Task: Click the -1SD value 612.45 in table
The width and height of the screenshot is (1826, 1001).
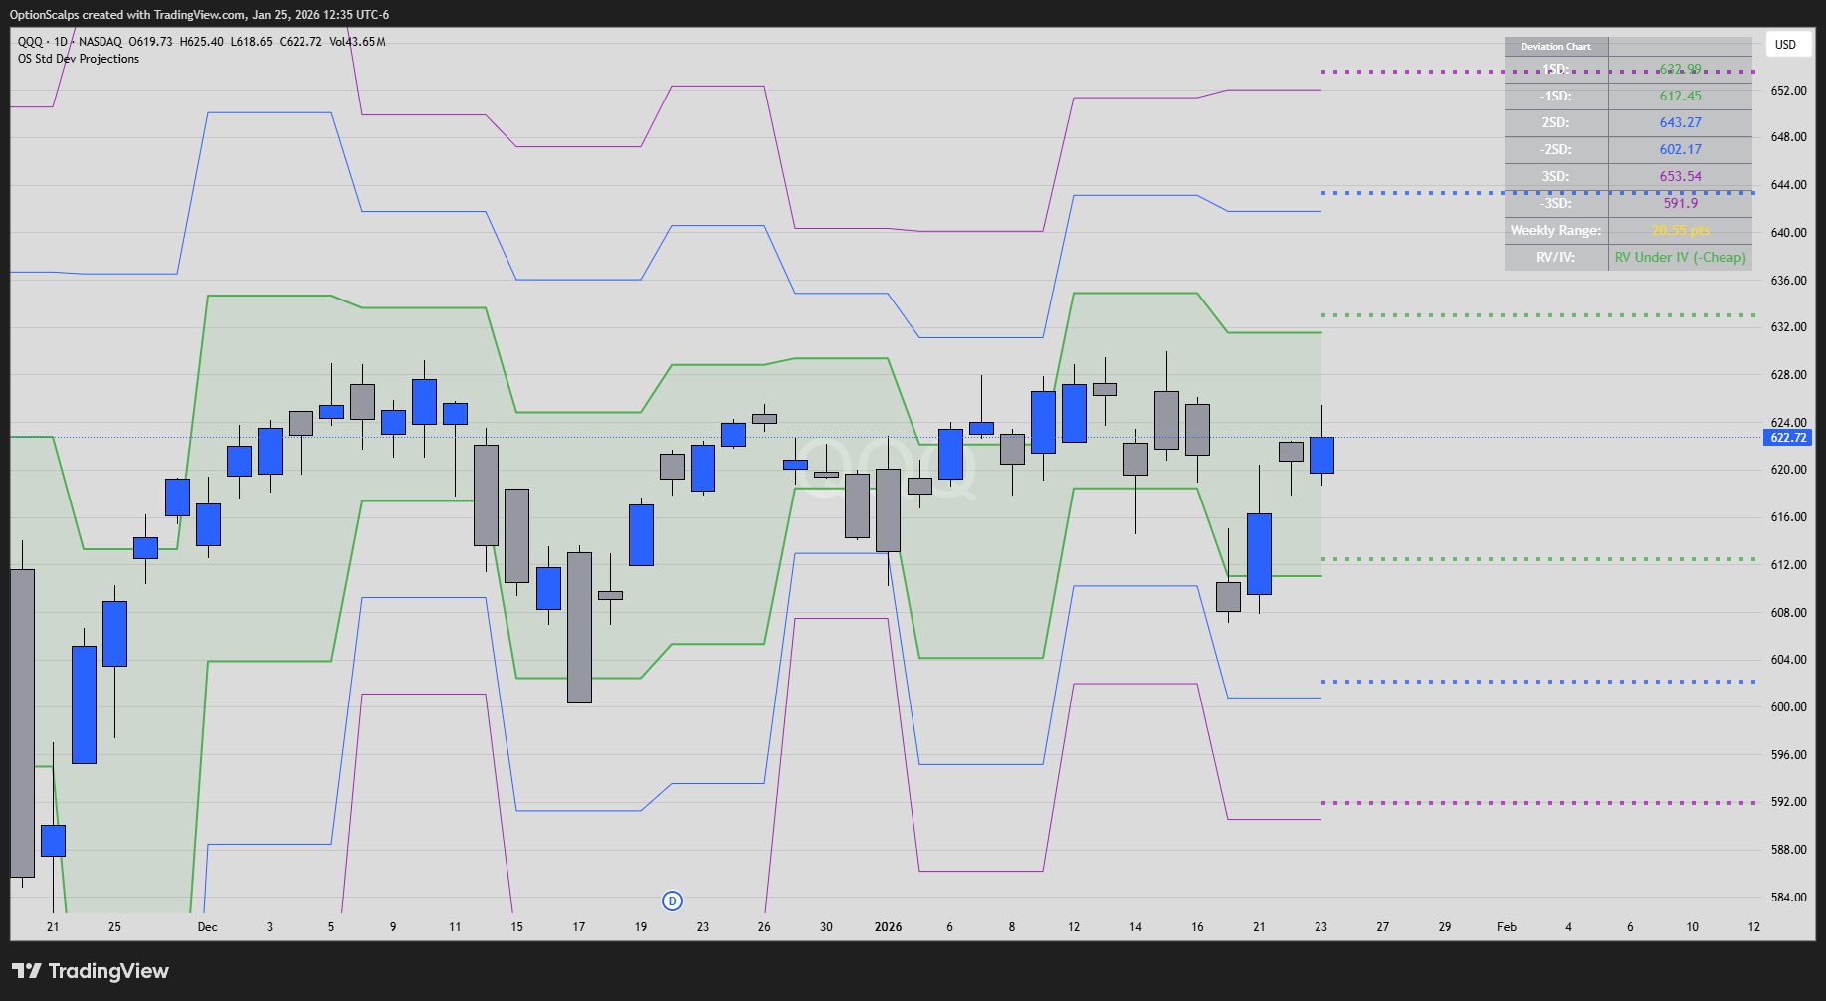Action: tap(1680, 97)
